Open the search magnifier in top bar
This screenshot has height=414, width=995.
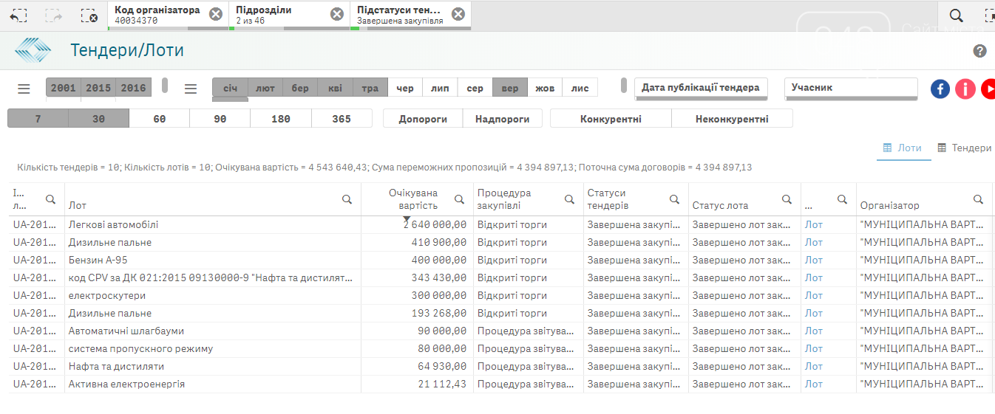click(x=956, y=15)
